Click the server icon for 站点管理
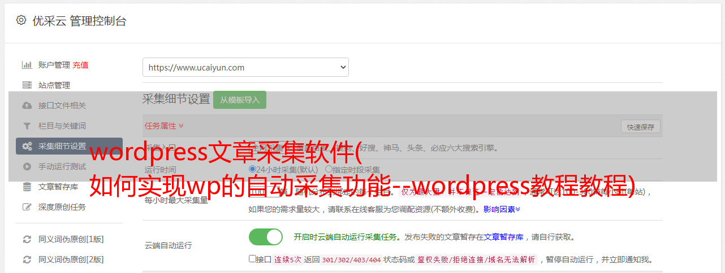The height and width of the screenshot is (273, 725). [27, 85]
